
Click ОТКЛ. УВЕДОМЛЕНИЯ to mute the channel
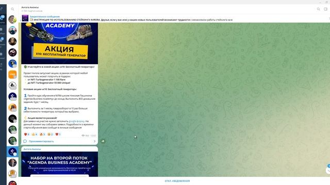coord(177,181)
